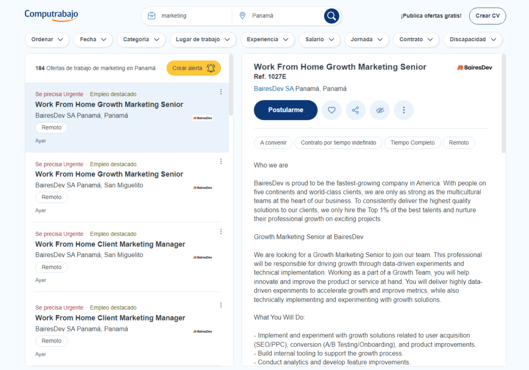Run search with magnifier button
529x370 pixels.
(x=331, y=16)
